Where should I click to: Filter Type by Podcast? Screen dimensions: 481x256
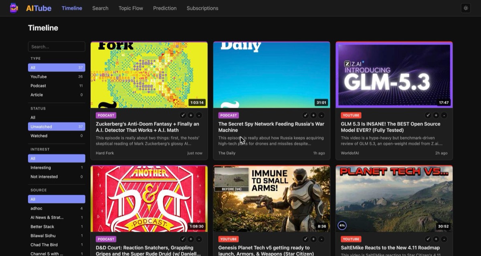57,86
